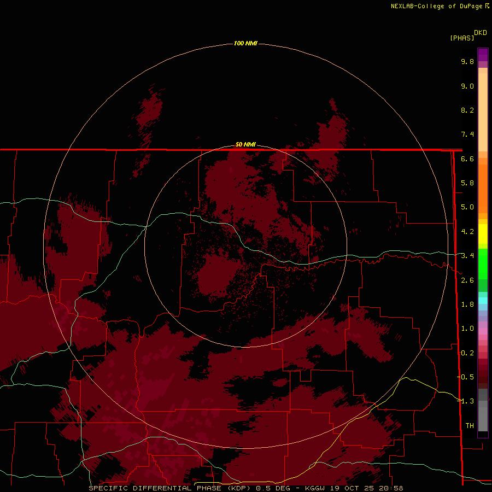The width and height of the screenshot is (492, 492).
Task: Click the KGGW station identifier in caption
Action: [x=316, y=488]
